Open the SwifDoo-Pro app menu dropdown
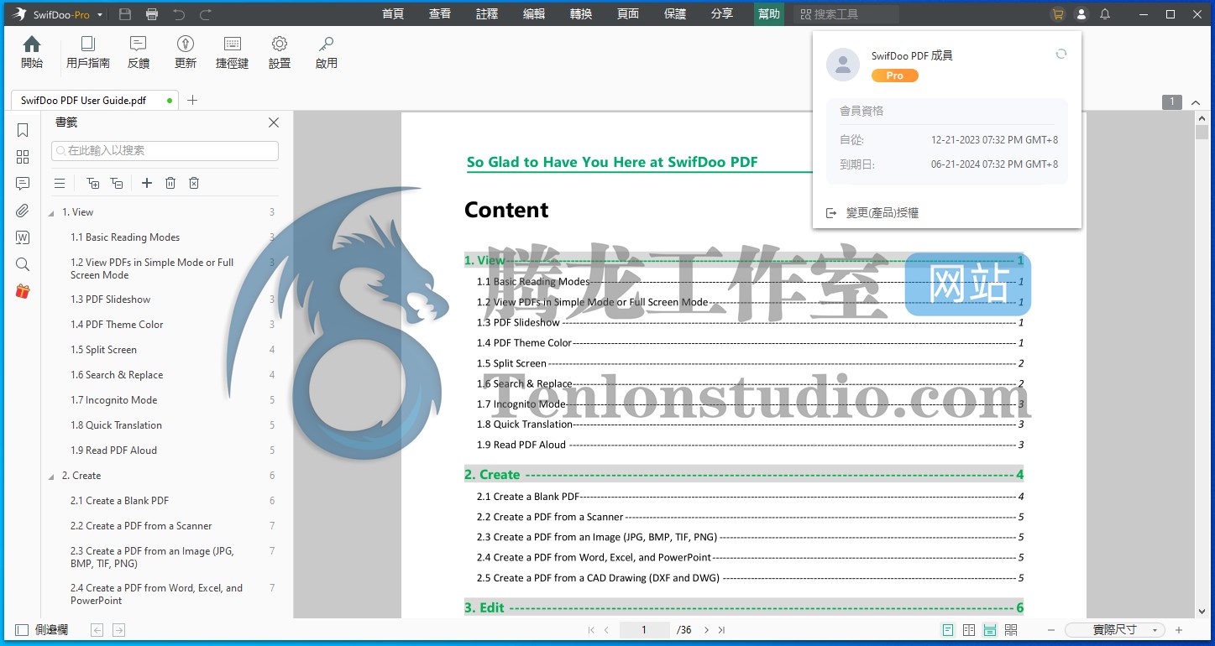The image size is (1215, 646). (100, 15)
